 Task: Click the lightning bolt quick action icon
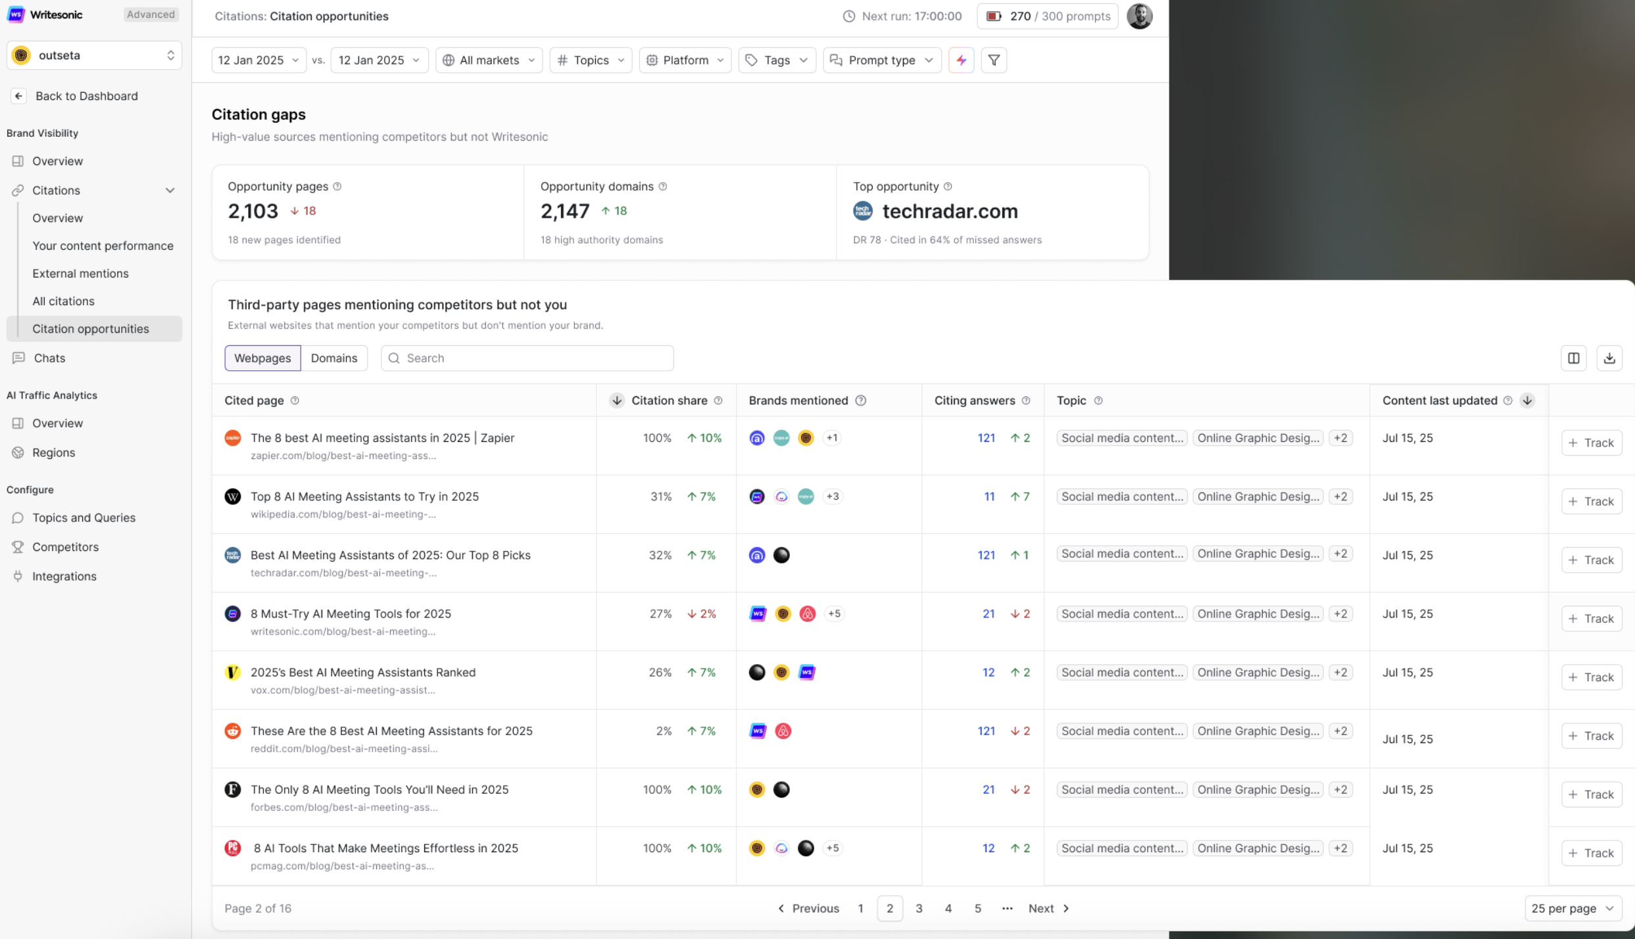point(961,60)
